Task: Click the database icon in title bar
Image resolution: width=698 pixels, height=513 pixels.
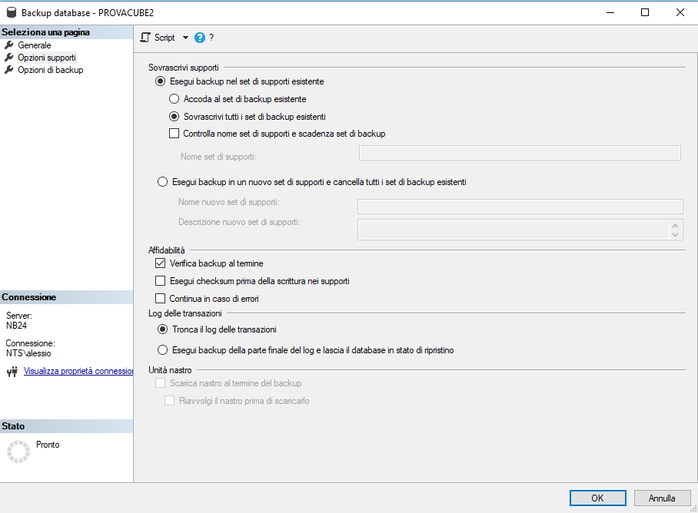Action: (x=11, y=13)
